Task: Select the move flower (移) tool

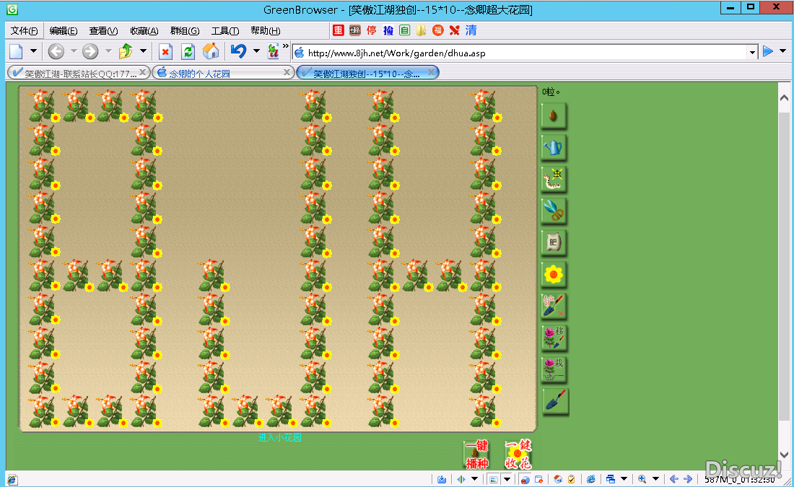Action: [x=554, y=338]
